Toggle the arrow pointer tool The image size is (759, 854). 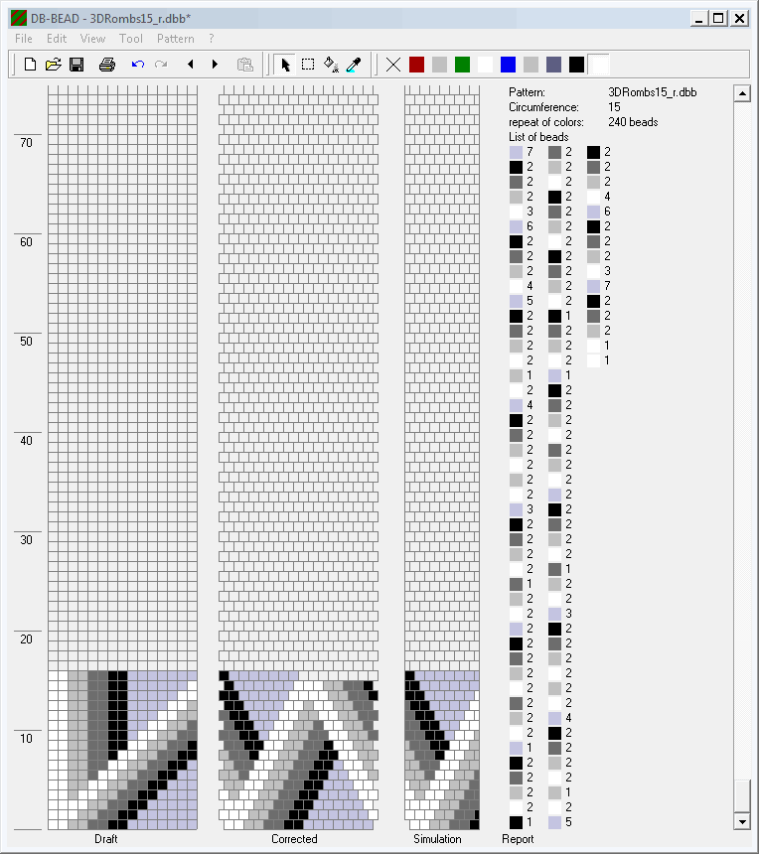click(x=285, y=65)
